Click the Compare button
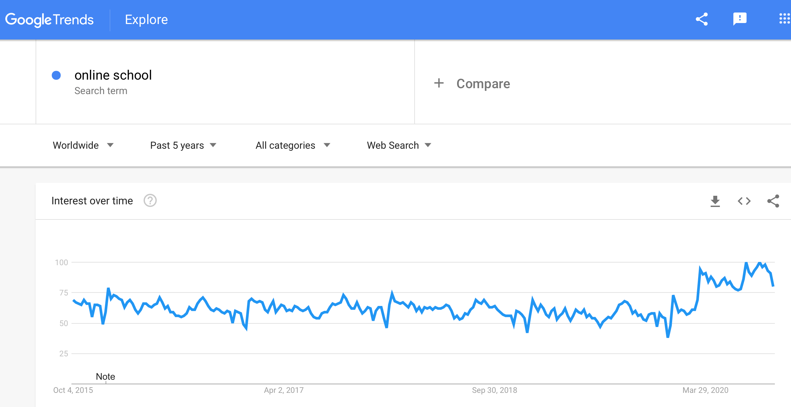Viewport: 791px width, 407px height. pos(483,84)
